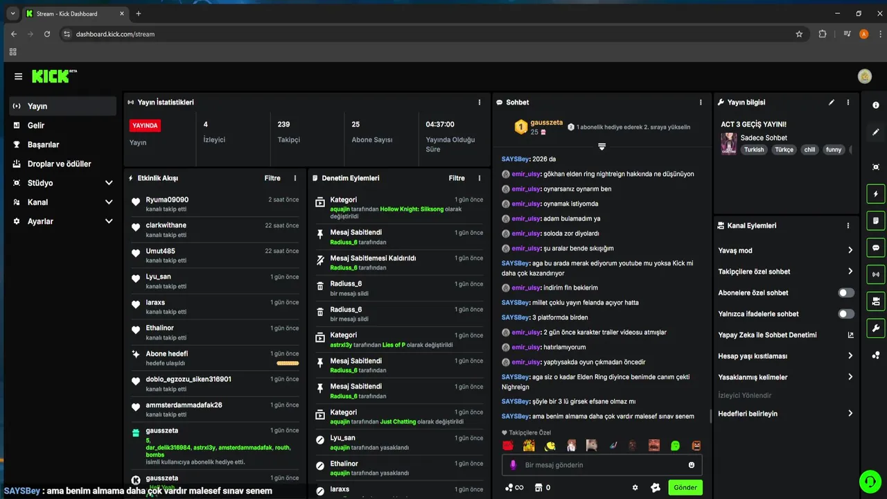This screenshot has width=887, height=499.
Task: Open Hedefleri belirleyin chevron
Action: 850,414
